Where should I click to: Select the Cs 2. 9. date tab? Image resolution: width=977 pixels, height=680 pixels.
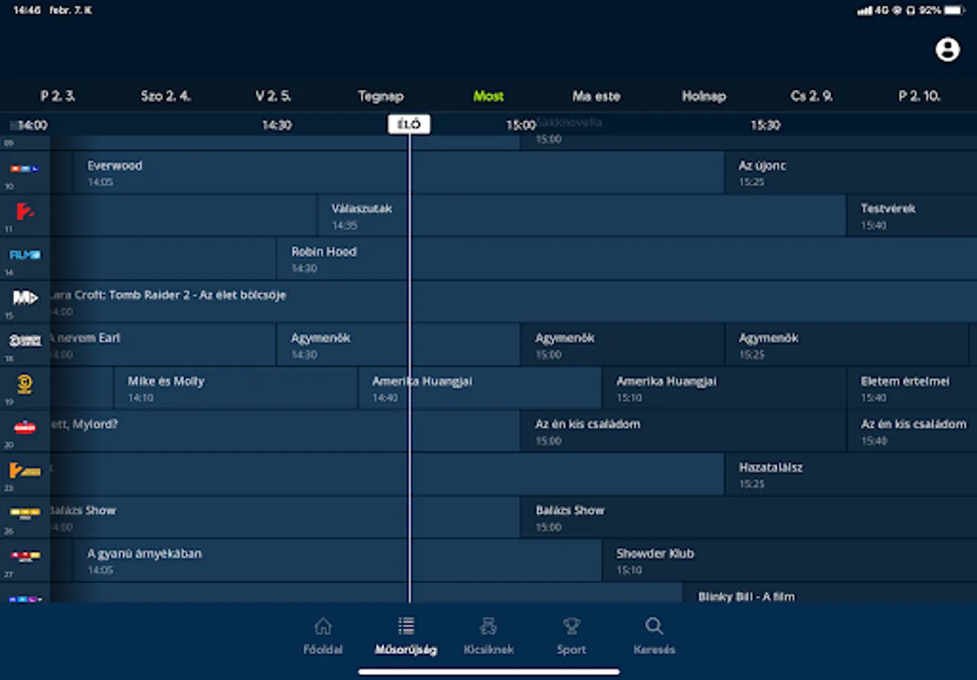click(x=812, y=96)
